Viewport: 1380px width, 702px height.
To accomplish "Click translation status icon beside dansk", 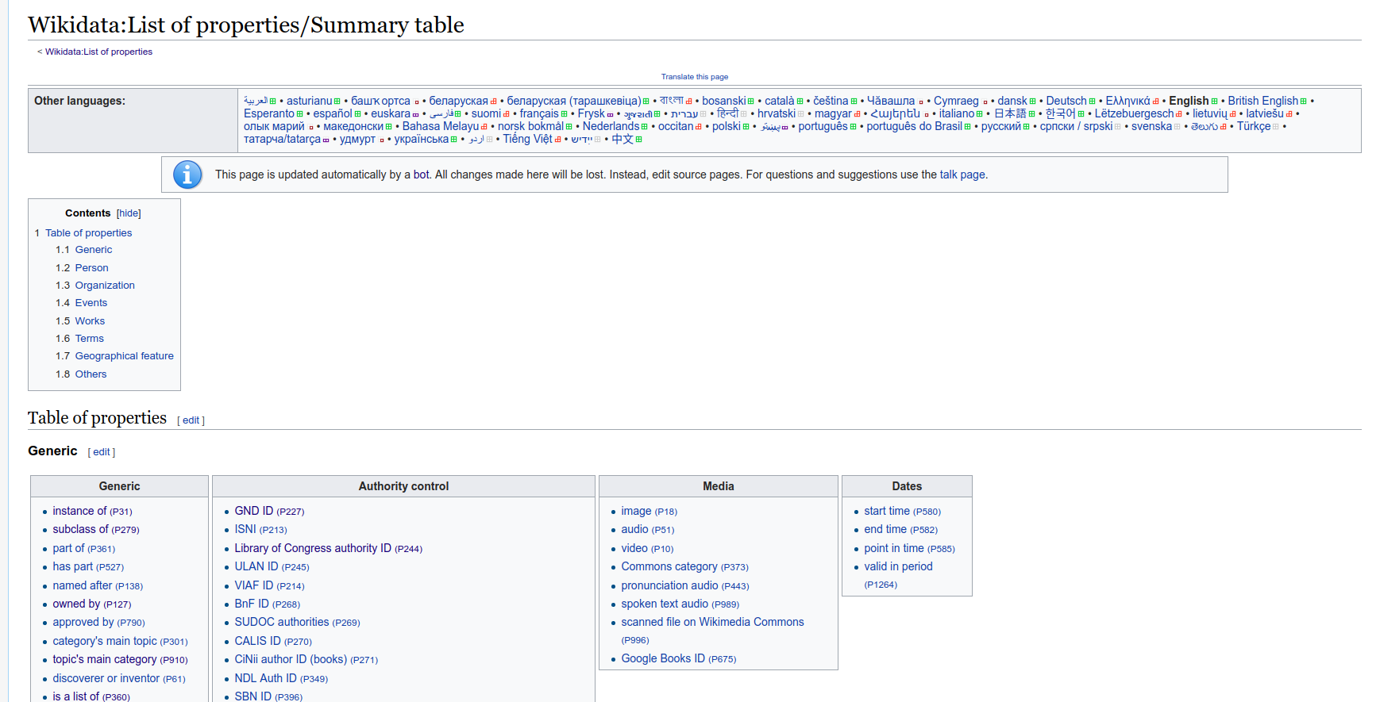I will (x=1032, y=102).
